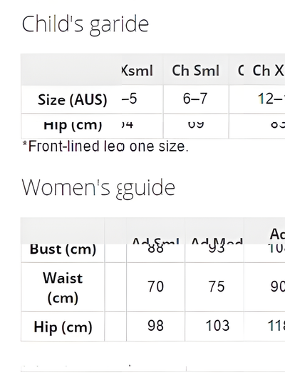Screen dimensions: 285x373
Task: Click the Front-lined leo note text
Action: coord(105,146)
